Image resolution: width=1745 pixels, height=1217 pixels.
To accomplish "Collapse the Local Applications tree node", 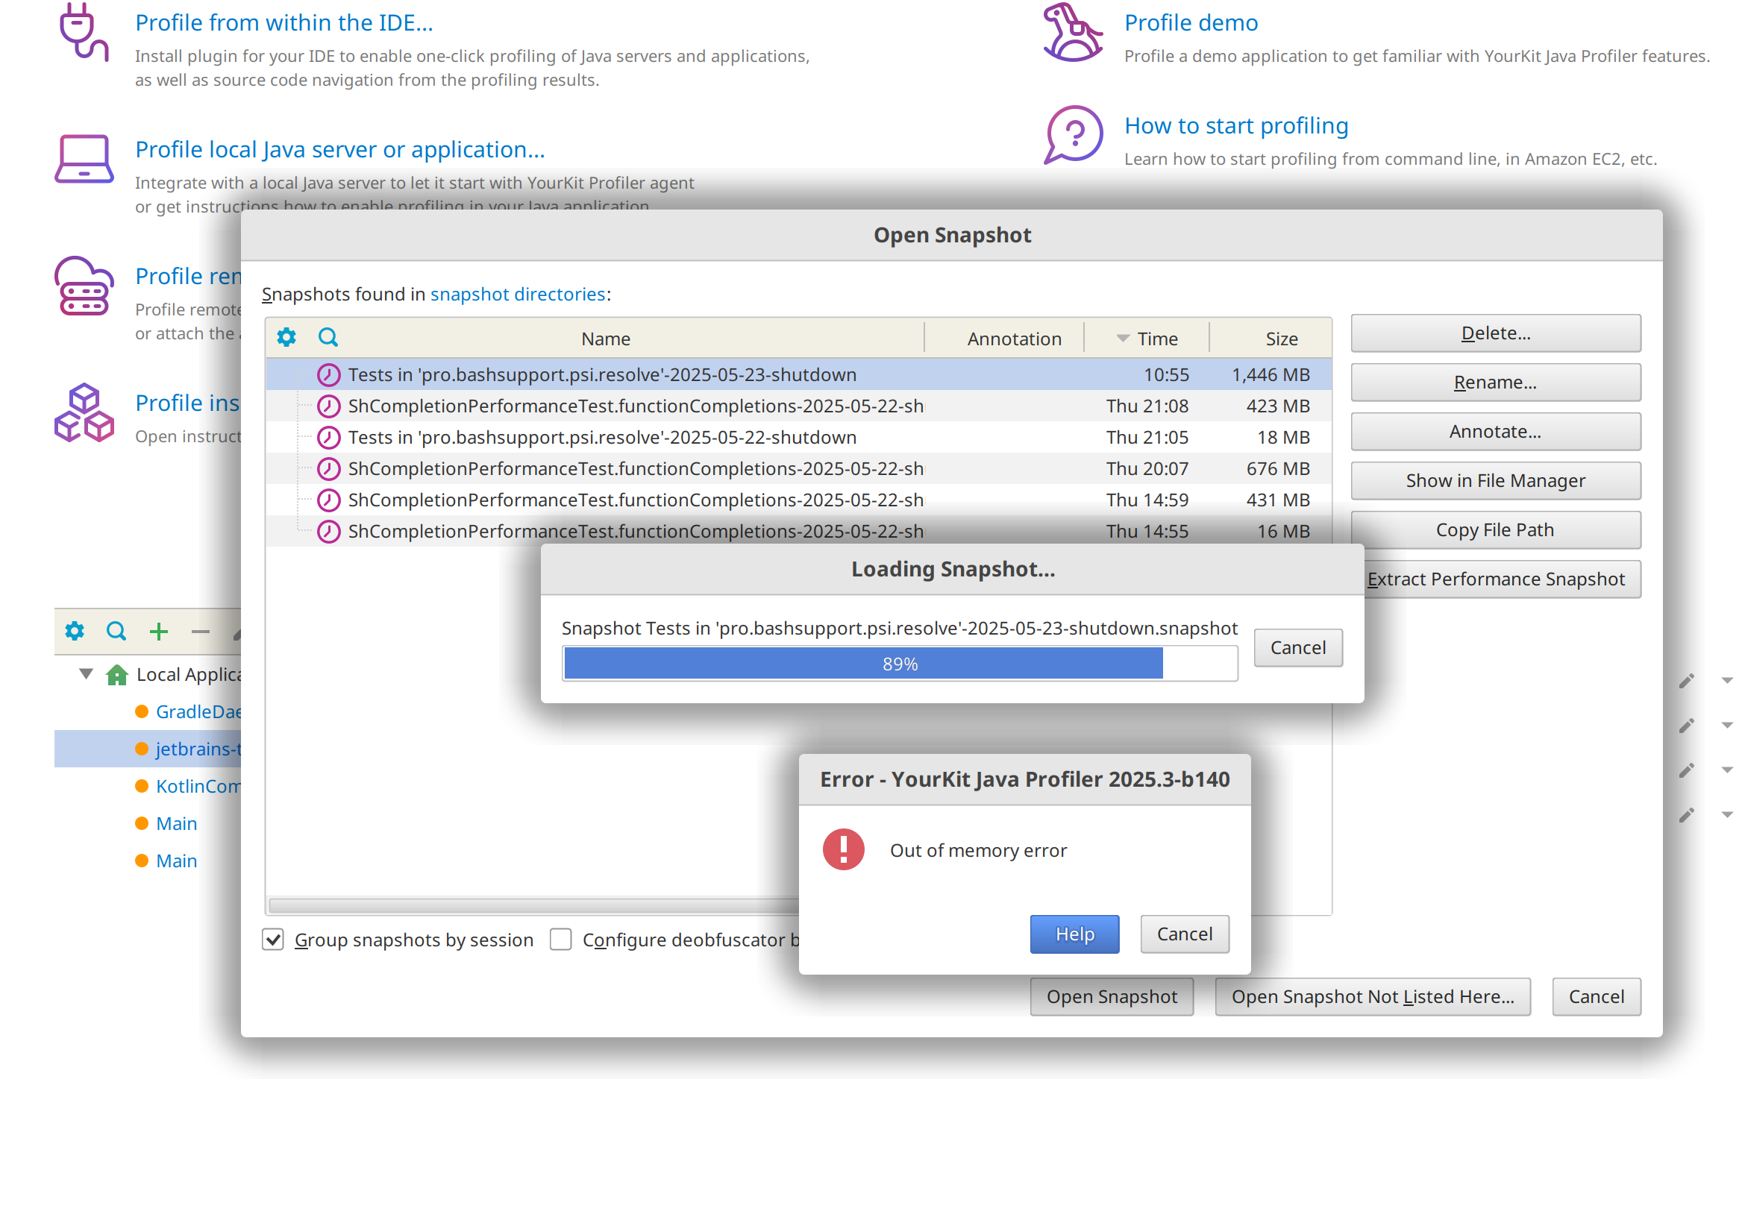I will click(87, 674).
